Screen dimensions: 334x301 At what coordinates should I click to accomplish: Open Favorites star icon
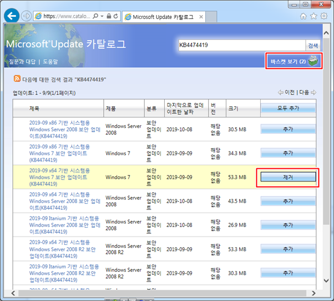[x=313, y=16]
